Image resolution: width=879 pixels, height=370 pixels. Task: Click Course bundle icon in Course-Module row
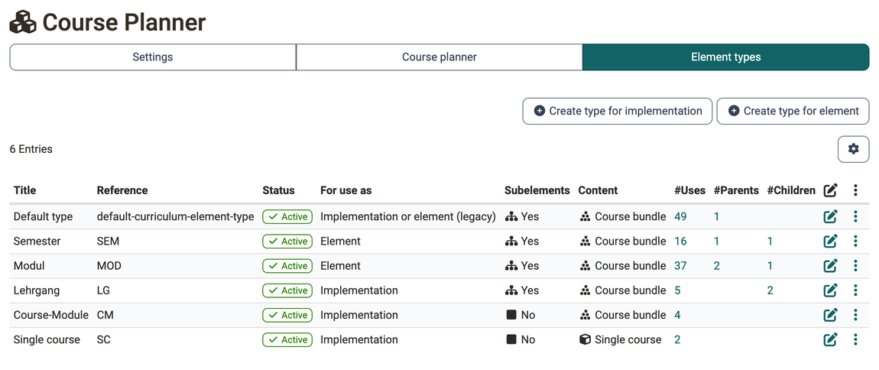tap(585, 315)
